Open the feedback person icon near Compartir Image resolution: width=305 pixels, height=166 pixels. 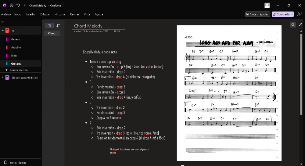pos(299,14)
